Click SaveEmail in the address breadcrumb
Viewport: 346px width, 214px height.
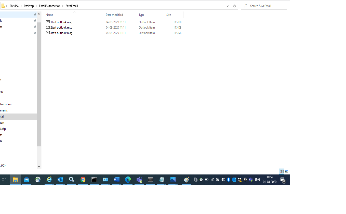pos(72,6)
